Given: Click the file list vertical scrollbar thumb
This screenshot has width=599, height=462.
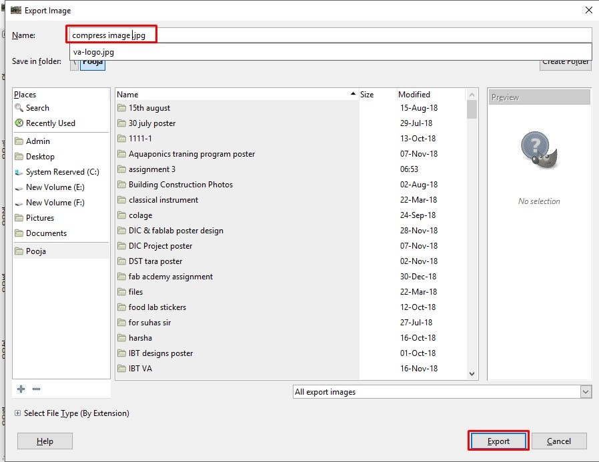Looking at the screenshot, I should pos(472,109).
